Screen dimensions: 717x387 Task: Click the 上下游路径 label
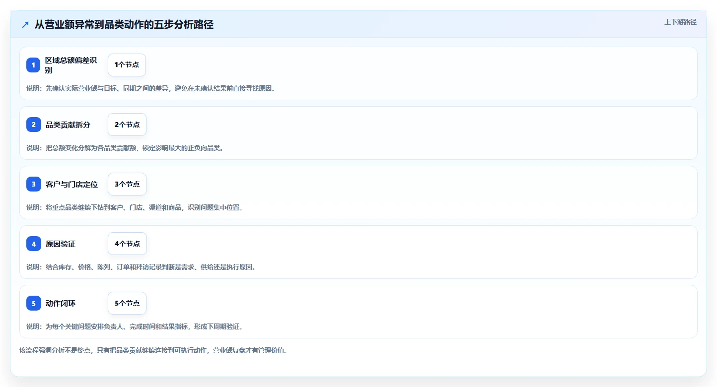click(680, 22)
